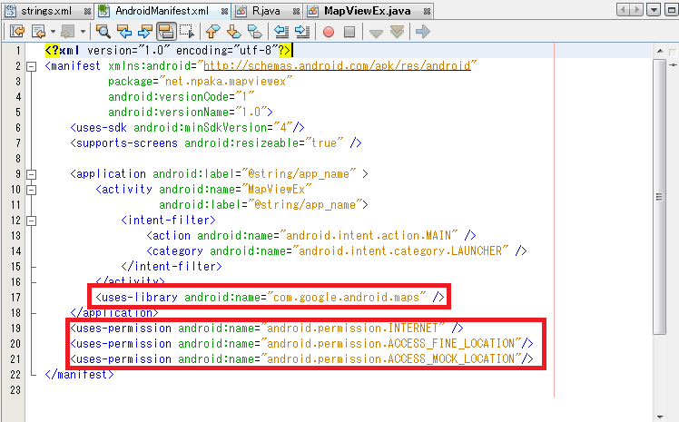Close the strings.xml tab
Image resolution: width=679 pixels, height=422 pixels.
[x=87, y=11]
